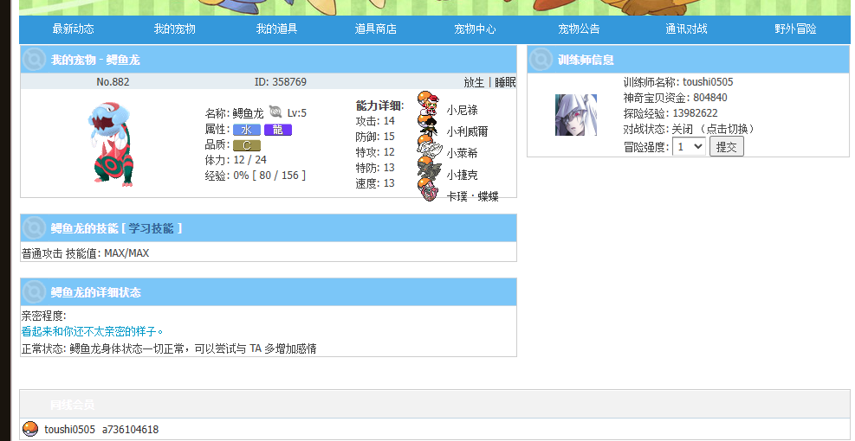This screenshot has height=441, width=855.
Task: Select party pet 小尼禄 sprite icon
Action: pos(429,104)
